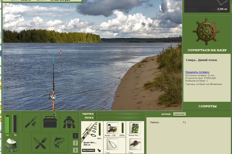Click the ship wheel icon
The width and height of the screenshot is (232, 154).
(x=206, y=31)
